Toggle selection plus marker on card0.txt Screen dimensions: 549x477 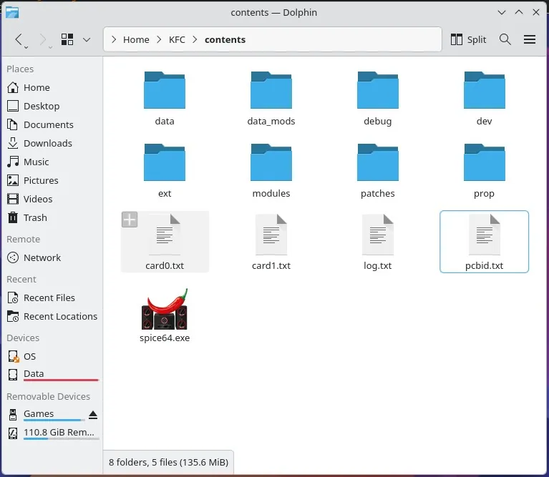click(x=130, y=220)
